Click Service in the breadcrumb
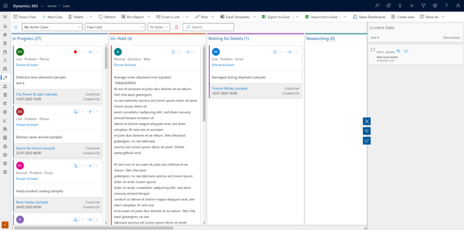The width and height of the screenshot is (464, 230). (52, 6)
